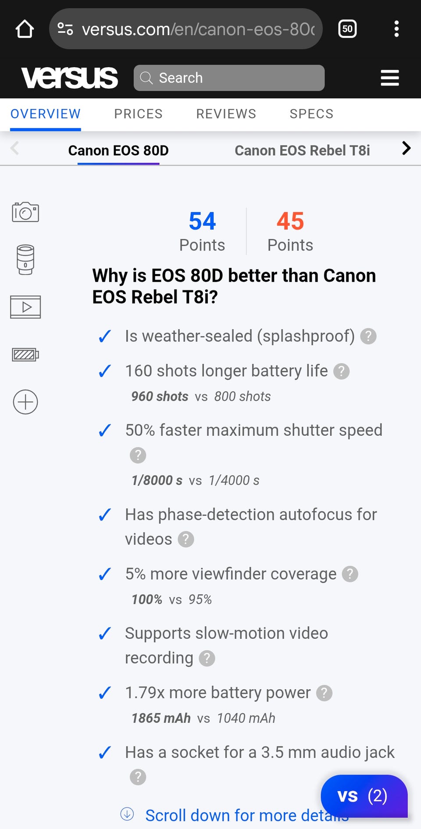Viewport: 421px width, 829px height.
Task: Open help for weather-sealed feature
Action: point(368,337)
